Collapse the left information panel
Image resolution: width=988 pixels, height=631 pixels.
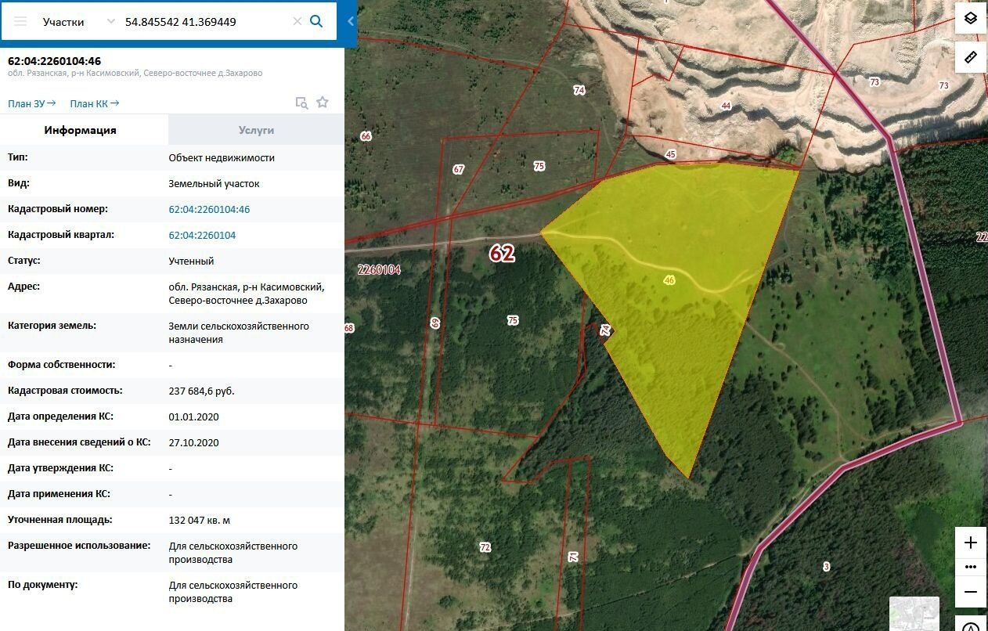[351, 22]
